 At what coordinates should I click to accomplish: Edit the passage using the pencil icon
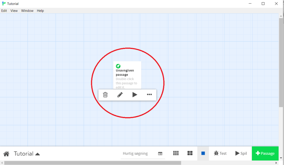[x=120, y=95]
